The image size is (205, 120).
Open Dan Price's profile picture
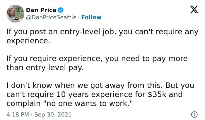click(14, 14)
